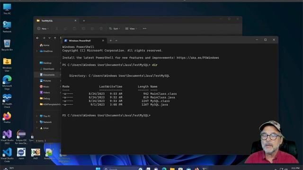Select Network in Explorer sidebar

[45, 122]
